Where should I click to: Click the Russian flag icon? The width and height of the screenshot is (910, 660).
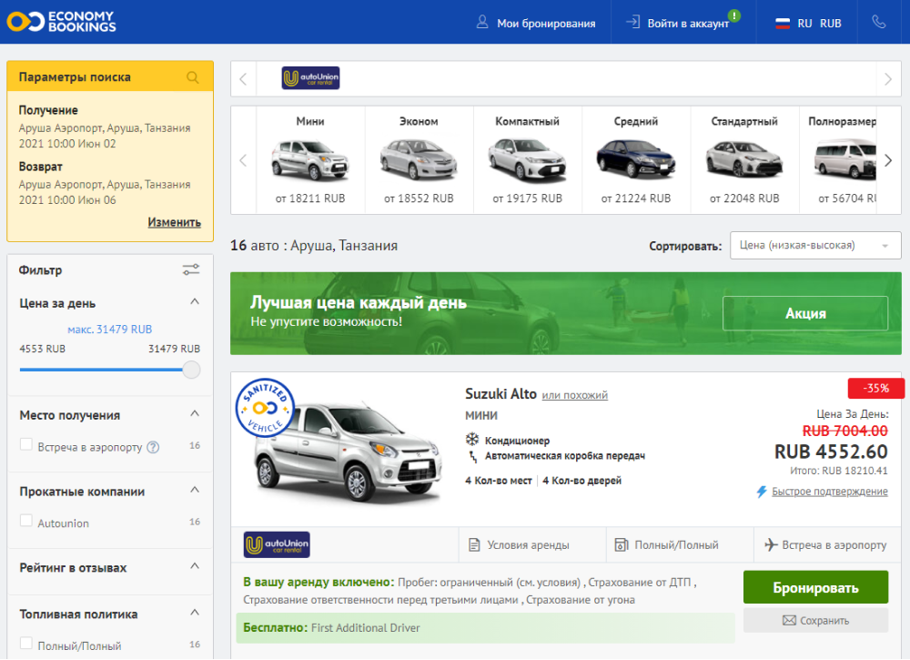coord(783,24)
